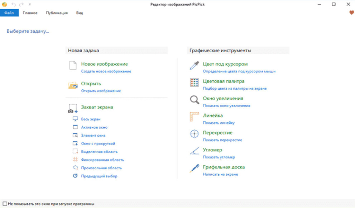Click the heart icon in top-right corner
This screenshot has width=355, height=208.
click(x=351, y=13)
